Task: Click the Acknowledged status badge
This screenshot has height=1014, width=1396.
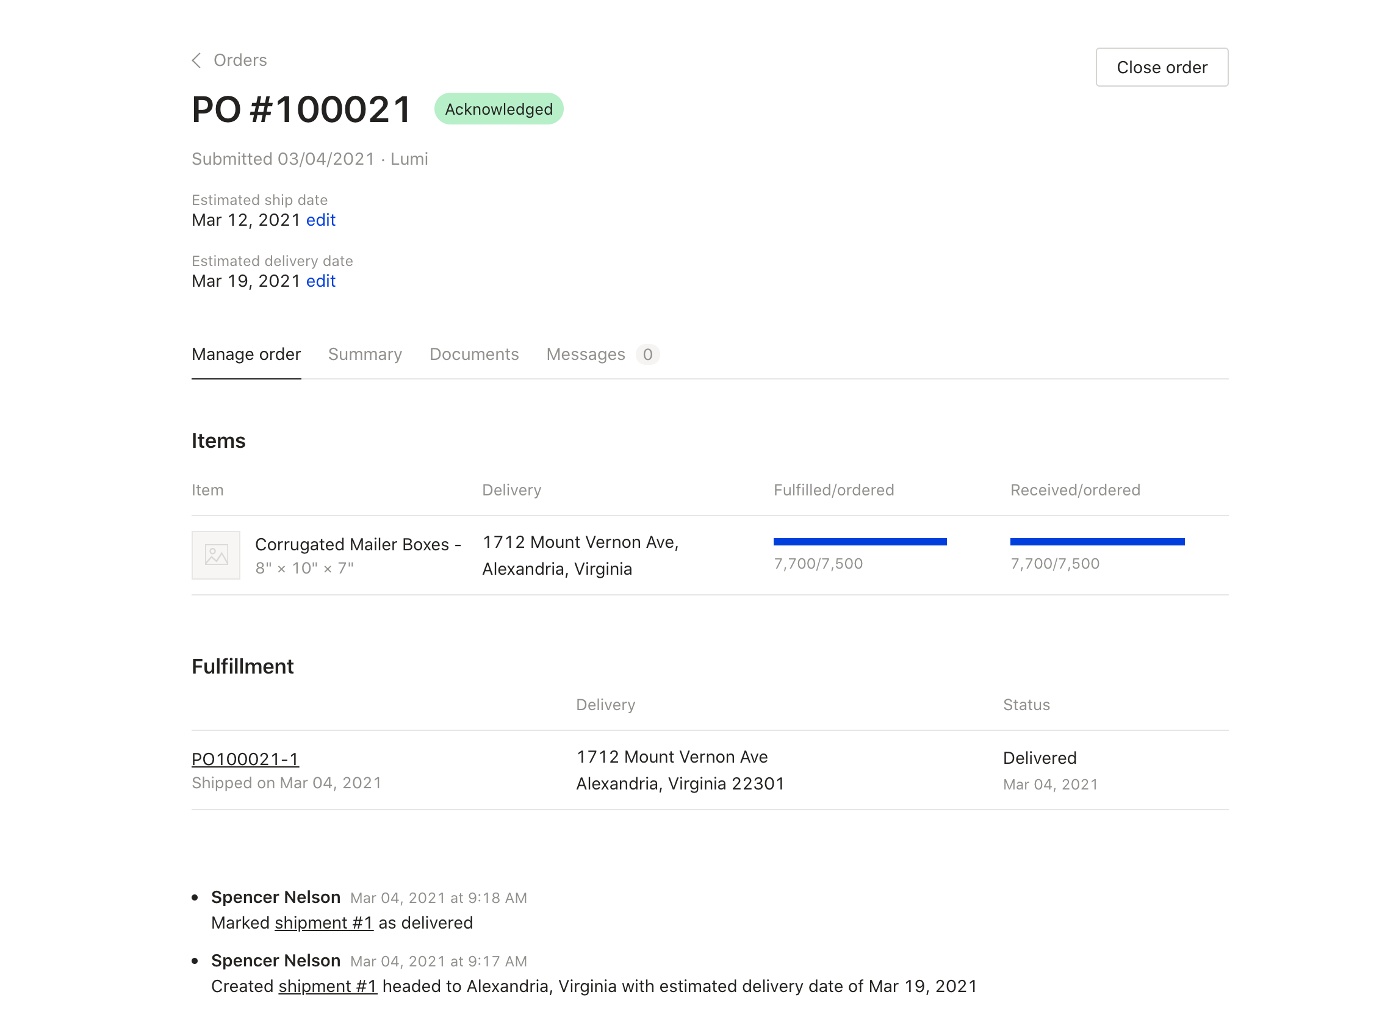Action: click(497, 109)
